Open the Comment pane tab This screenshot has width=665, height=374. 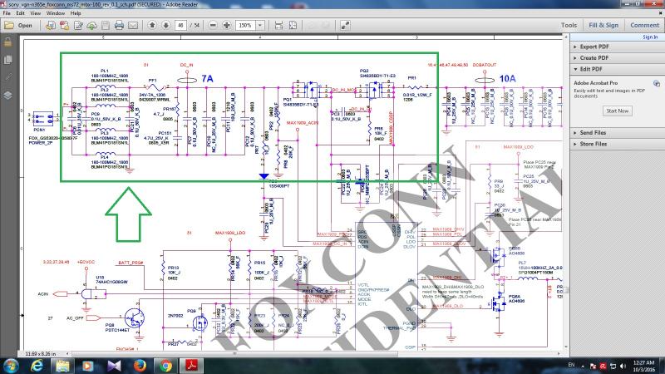645,26
